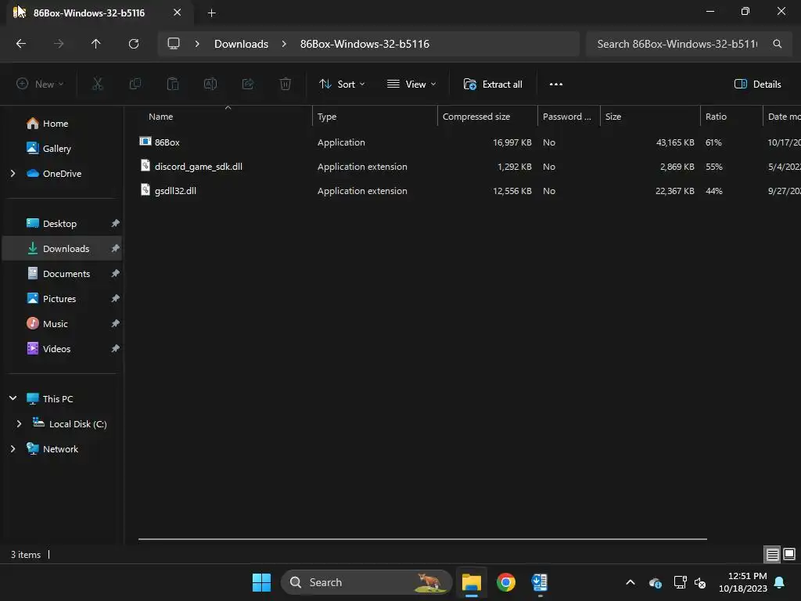This screenshot has width=801, height=601.
Task: Open the View dropdown menu
Action: click(x=411, y=85)
